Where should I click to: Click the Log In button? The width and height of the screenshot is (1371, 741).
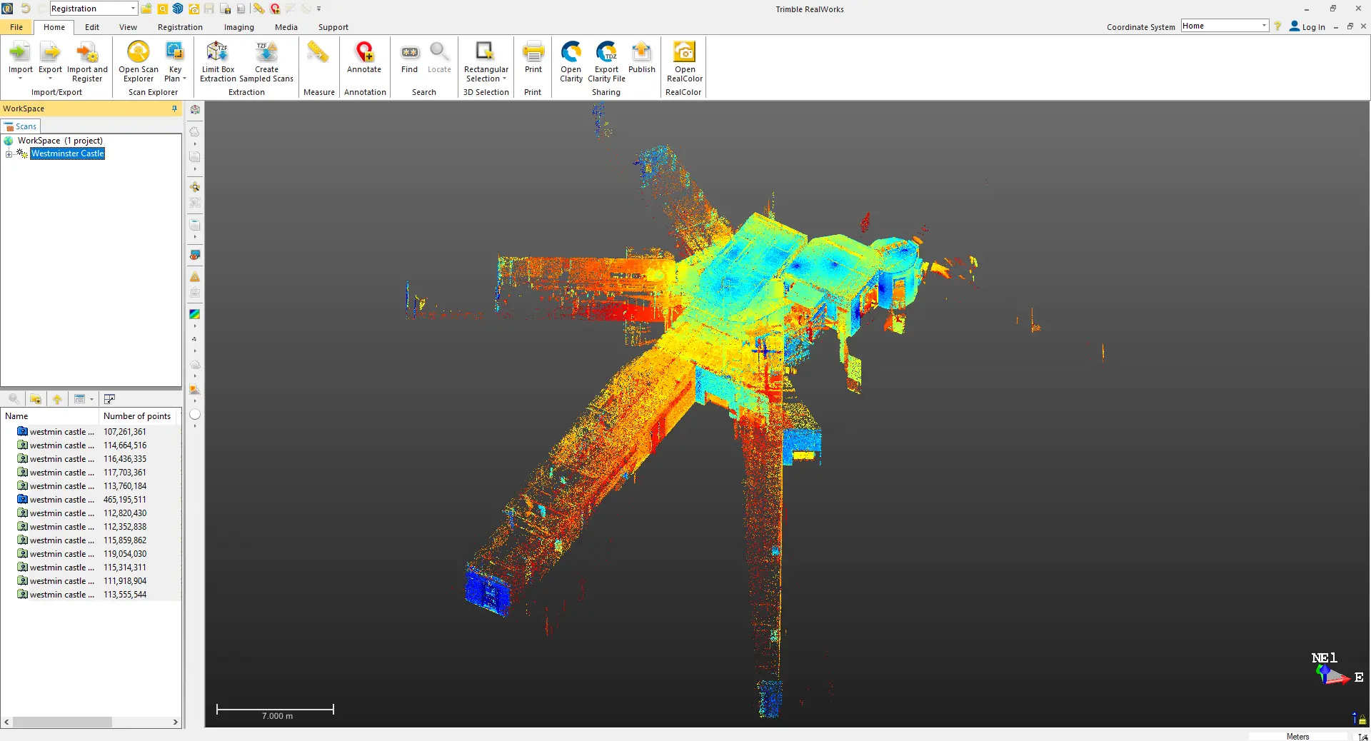(x=1309, y=26)
